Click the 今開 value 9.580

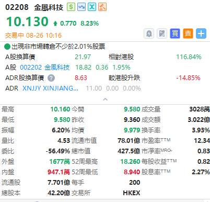click(132, 109)
